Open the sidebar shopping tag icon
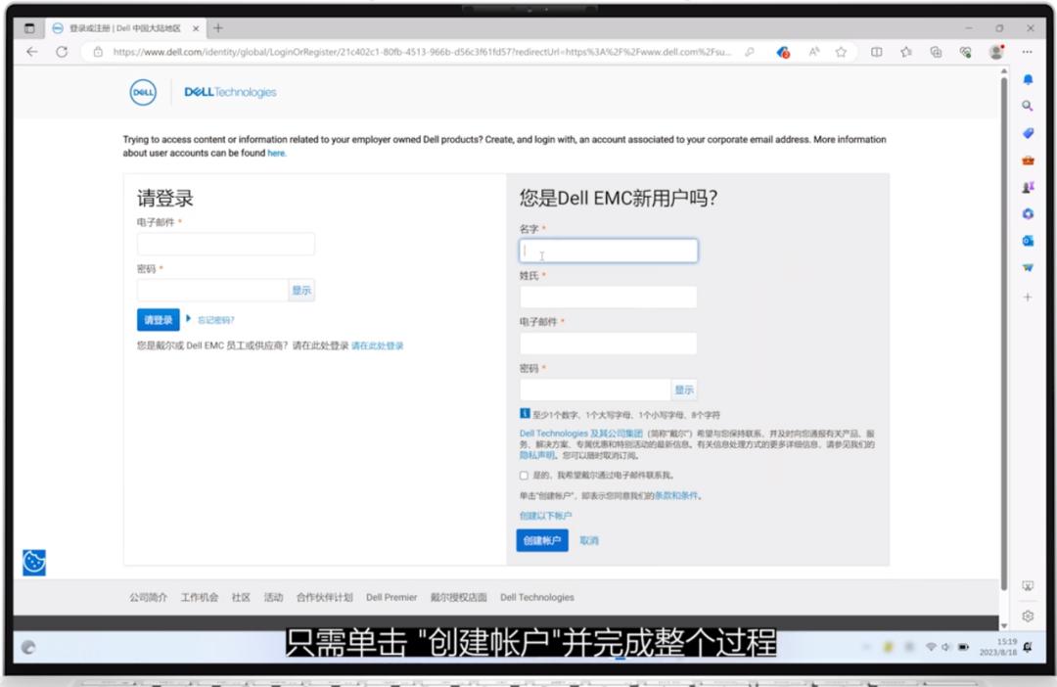 (x=1028, y=133)
